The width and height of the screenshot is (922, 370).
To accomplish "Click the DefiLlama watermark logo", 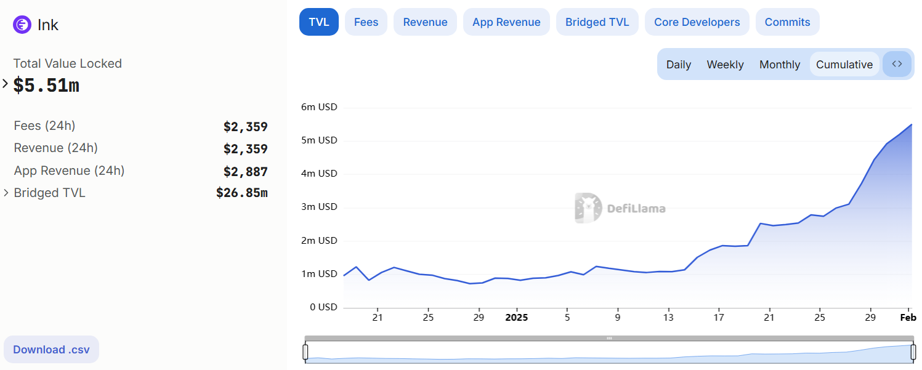I will pyautogui.click(x=620, y=208).
